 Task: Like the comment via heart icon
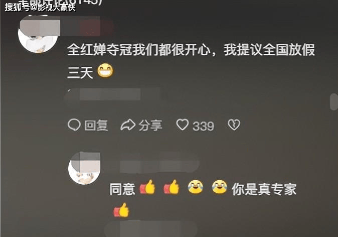(183, 125)
